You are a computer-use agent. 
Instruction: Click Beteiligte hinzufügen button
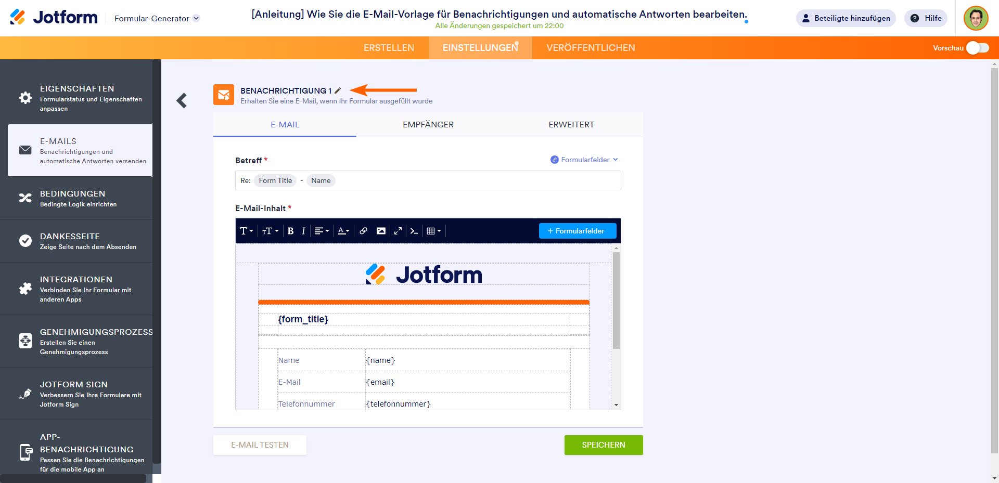click(846, 18)
